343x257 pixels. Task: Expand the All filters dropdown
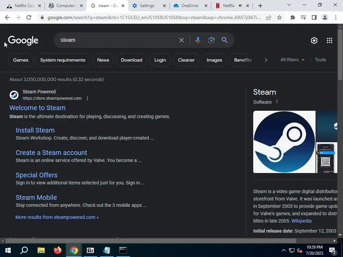click(292, 60)
